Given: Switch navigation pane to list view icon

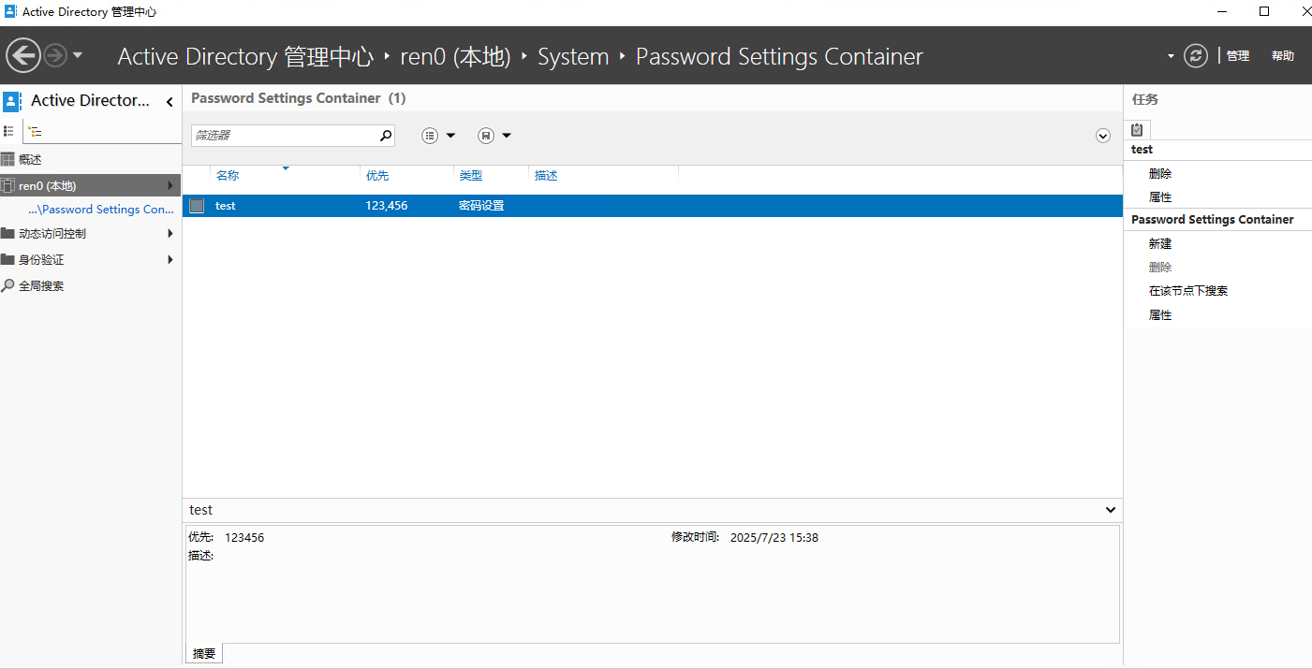Looking at the screenshot, I should (9, 132).
